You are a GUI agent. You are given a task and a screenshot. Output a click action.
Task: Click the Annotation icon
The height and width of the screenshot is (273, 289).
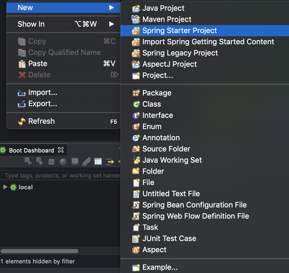(x=136, y=138)
